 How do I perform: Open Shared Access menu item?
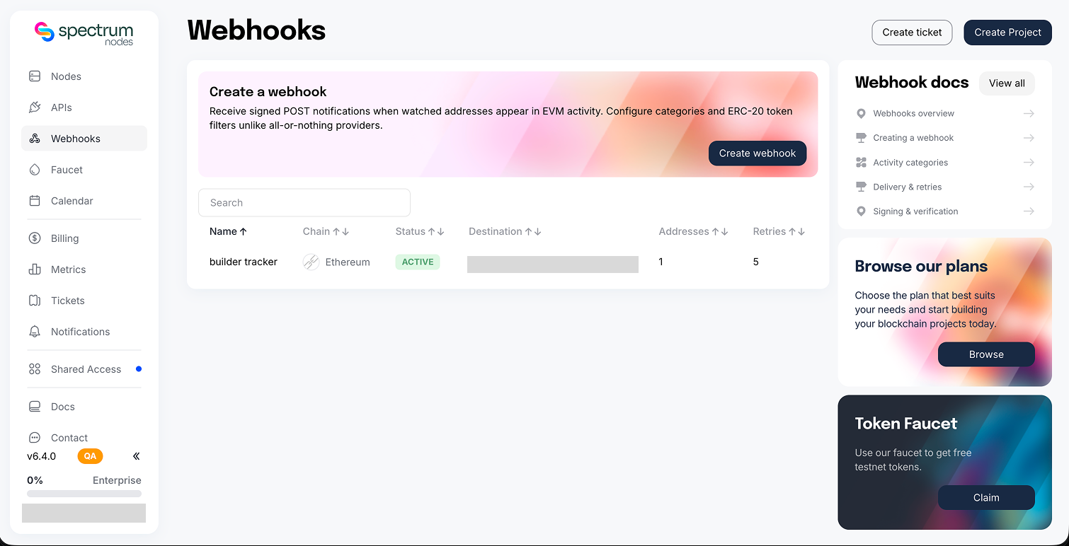pyautogui.click(x=84, y=369)
